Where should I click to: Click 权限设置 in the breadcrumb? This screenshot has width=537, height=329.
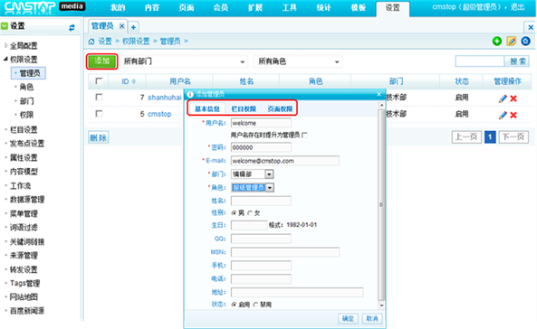(136, 42)
